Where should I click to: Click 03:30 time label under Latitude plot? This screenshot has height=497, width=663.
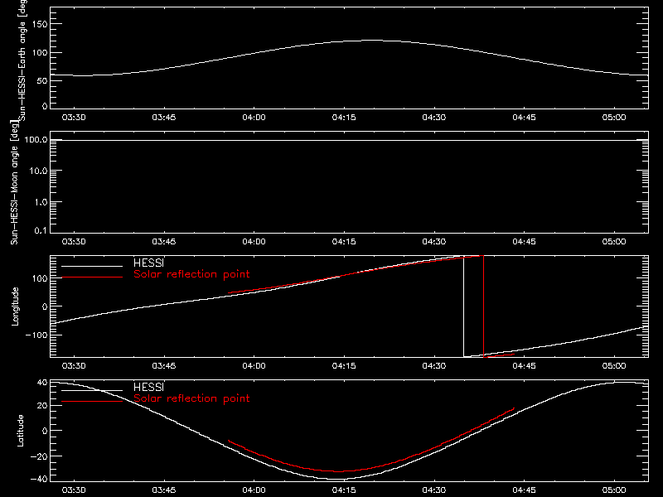(74, 490)
